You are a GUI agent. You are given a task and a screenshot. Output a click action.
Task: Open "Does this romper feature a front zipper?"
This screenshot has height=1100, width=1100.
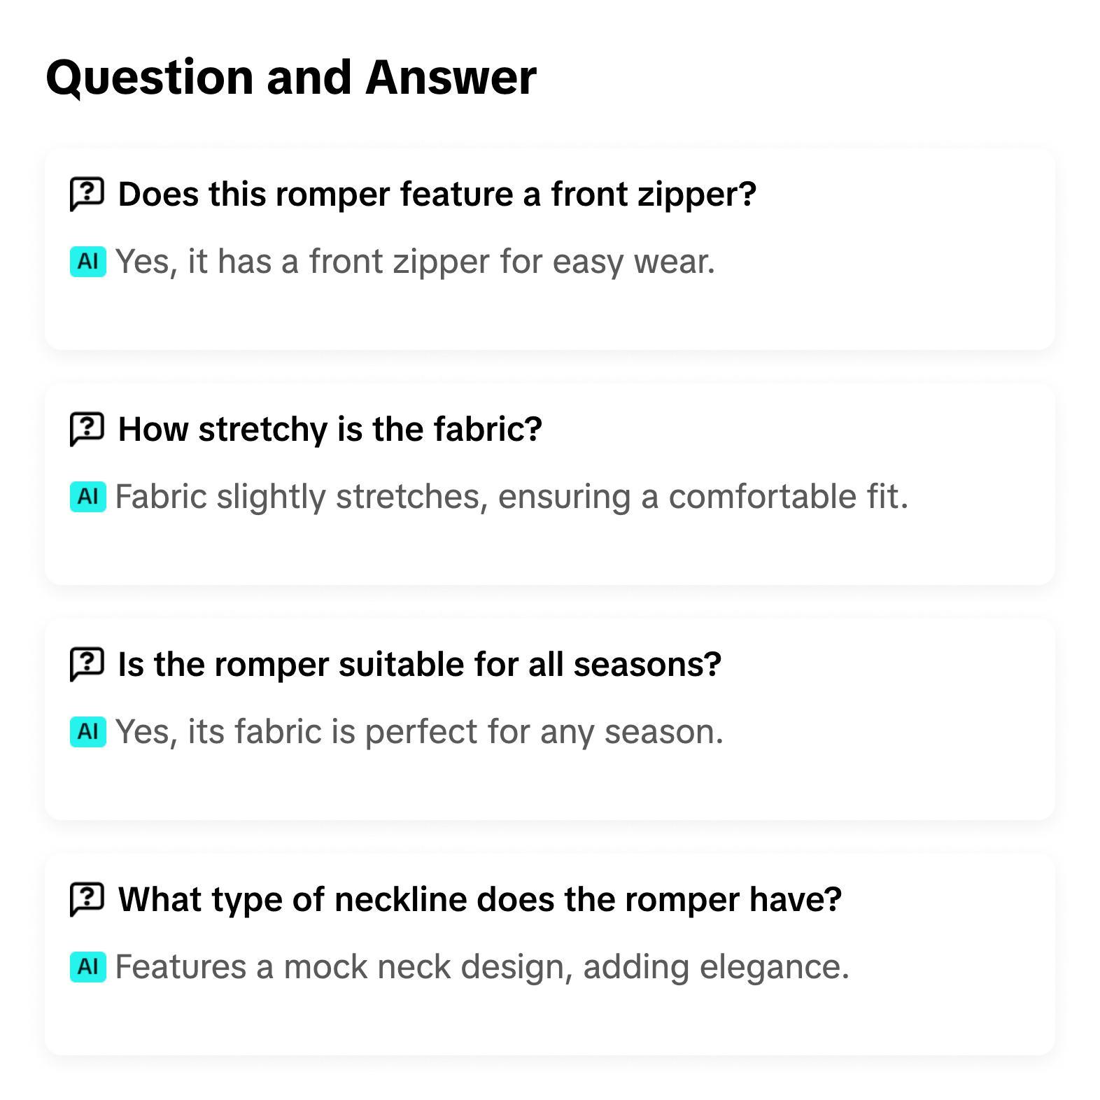(437, 194)
